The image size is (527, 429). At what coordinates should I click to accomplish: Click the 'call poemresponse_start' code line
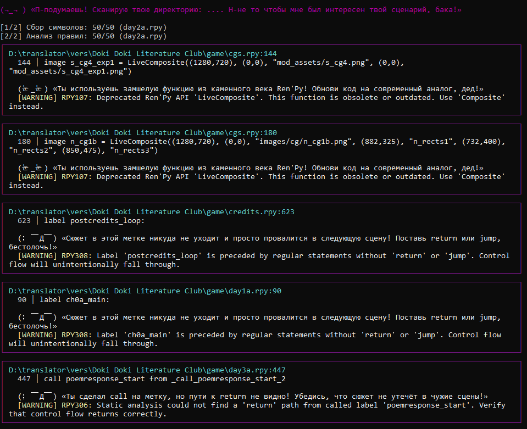click(x=165, y=379)
